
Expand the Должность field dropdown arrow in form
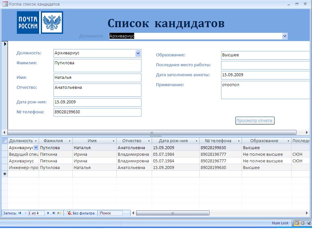tap(138, 53)
